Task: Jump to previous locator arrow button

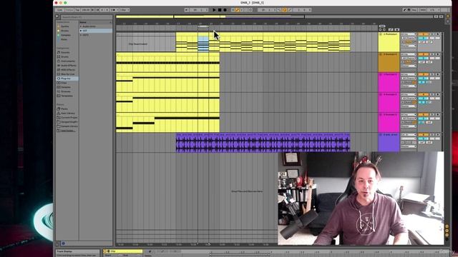Action: [x=380, y=30]
